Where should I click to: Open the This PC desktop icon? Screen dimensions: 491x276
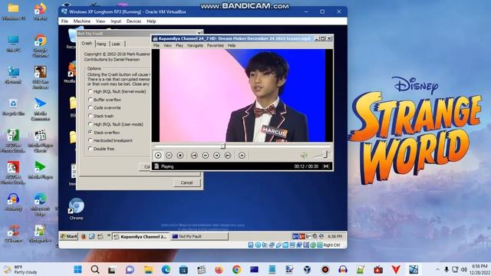[x=13, y=44]
